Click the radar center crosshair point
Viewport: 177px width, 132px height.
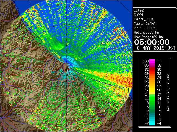click(x=67, y=66)
